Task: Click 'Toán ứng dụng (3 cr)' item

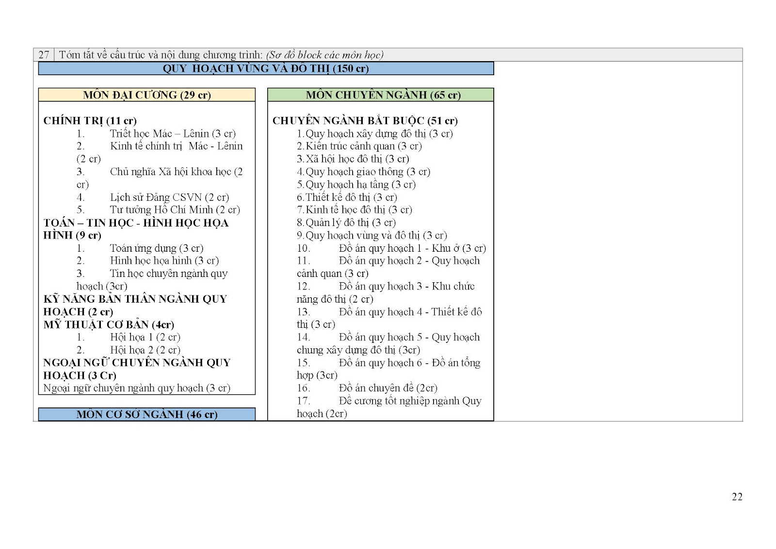Action: point(156,248)
